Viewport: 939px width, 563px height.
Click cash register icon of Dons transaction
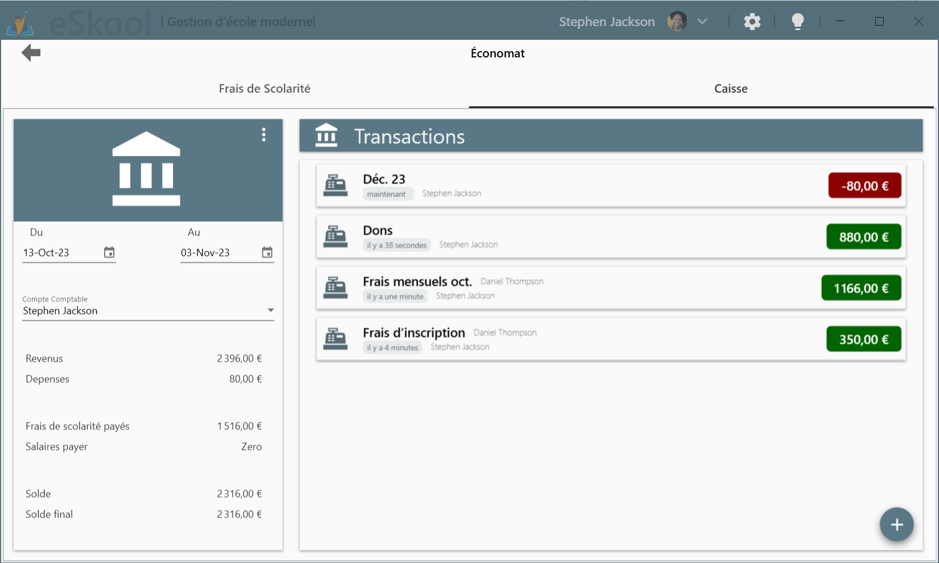click(x=335, y=237)
